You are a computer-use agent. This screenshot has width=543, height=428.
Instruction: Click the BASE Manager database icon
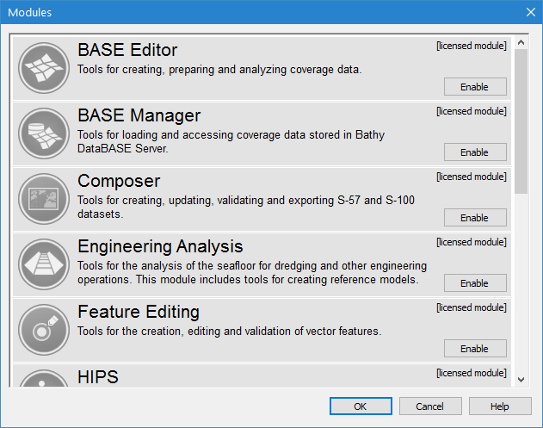(x=43, y=134)
